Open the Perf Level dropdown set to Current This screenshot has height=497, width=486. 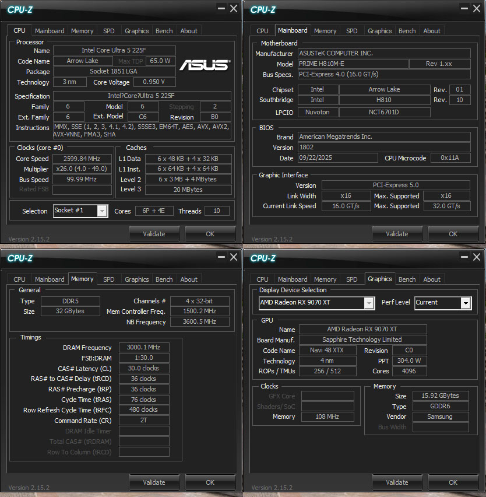(x=465, y=303)
